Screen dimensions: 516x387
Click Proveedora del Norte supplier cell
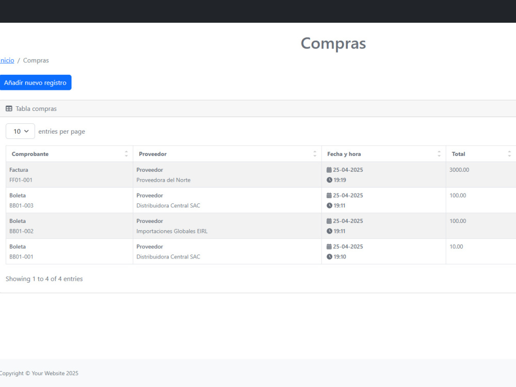(164, 180)
